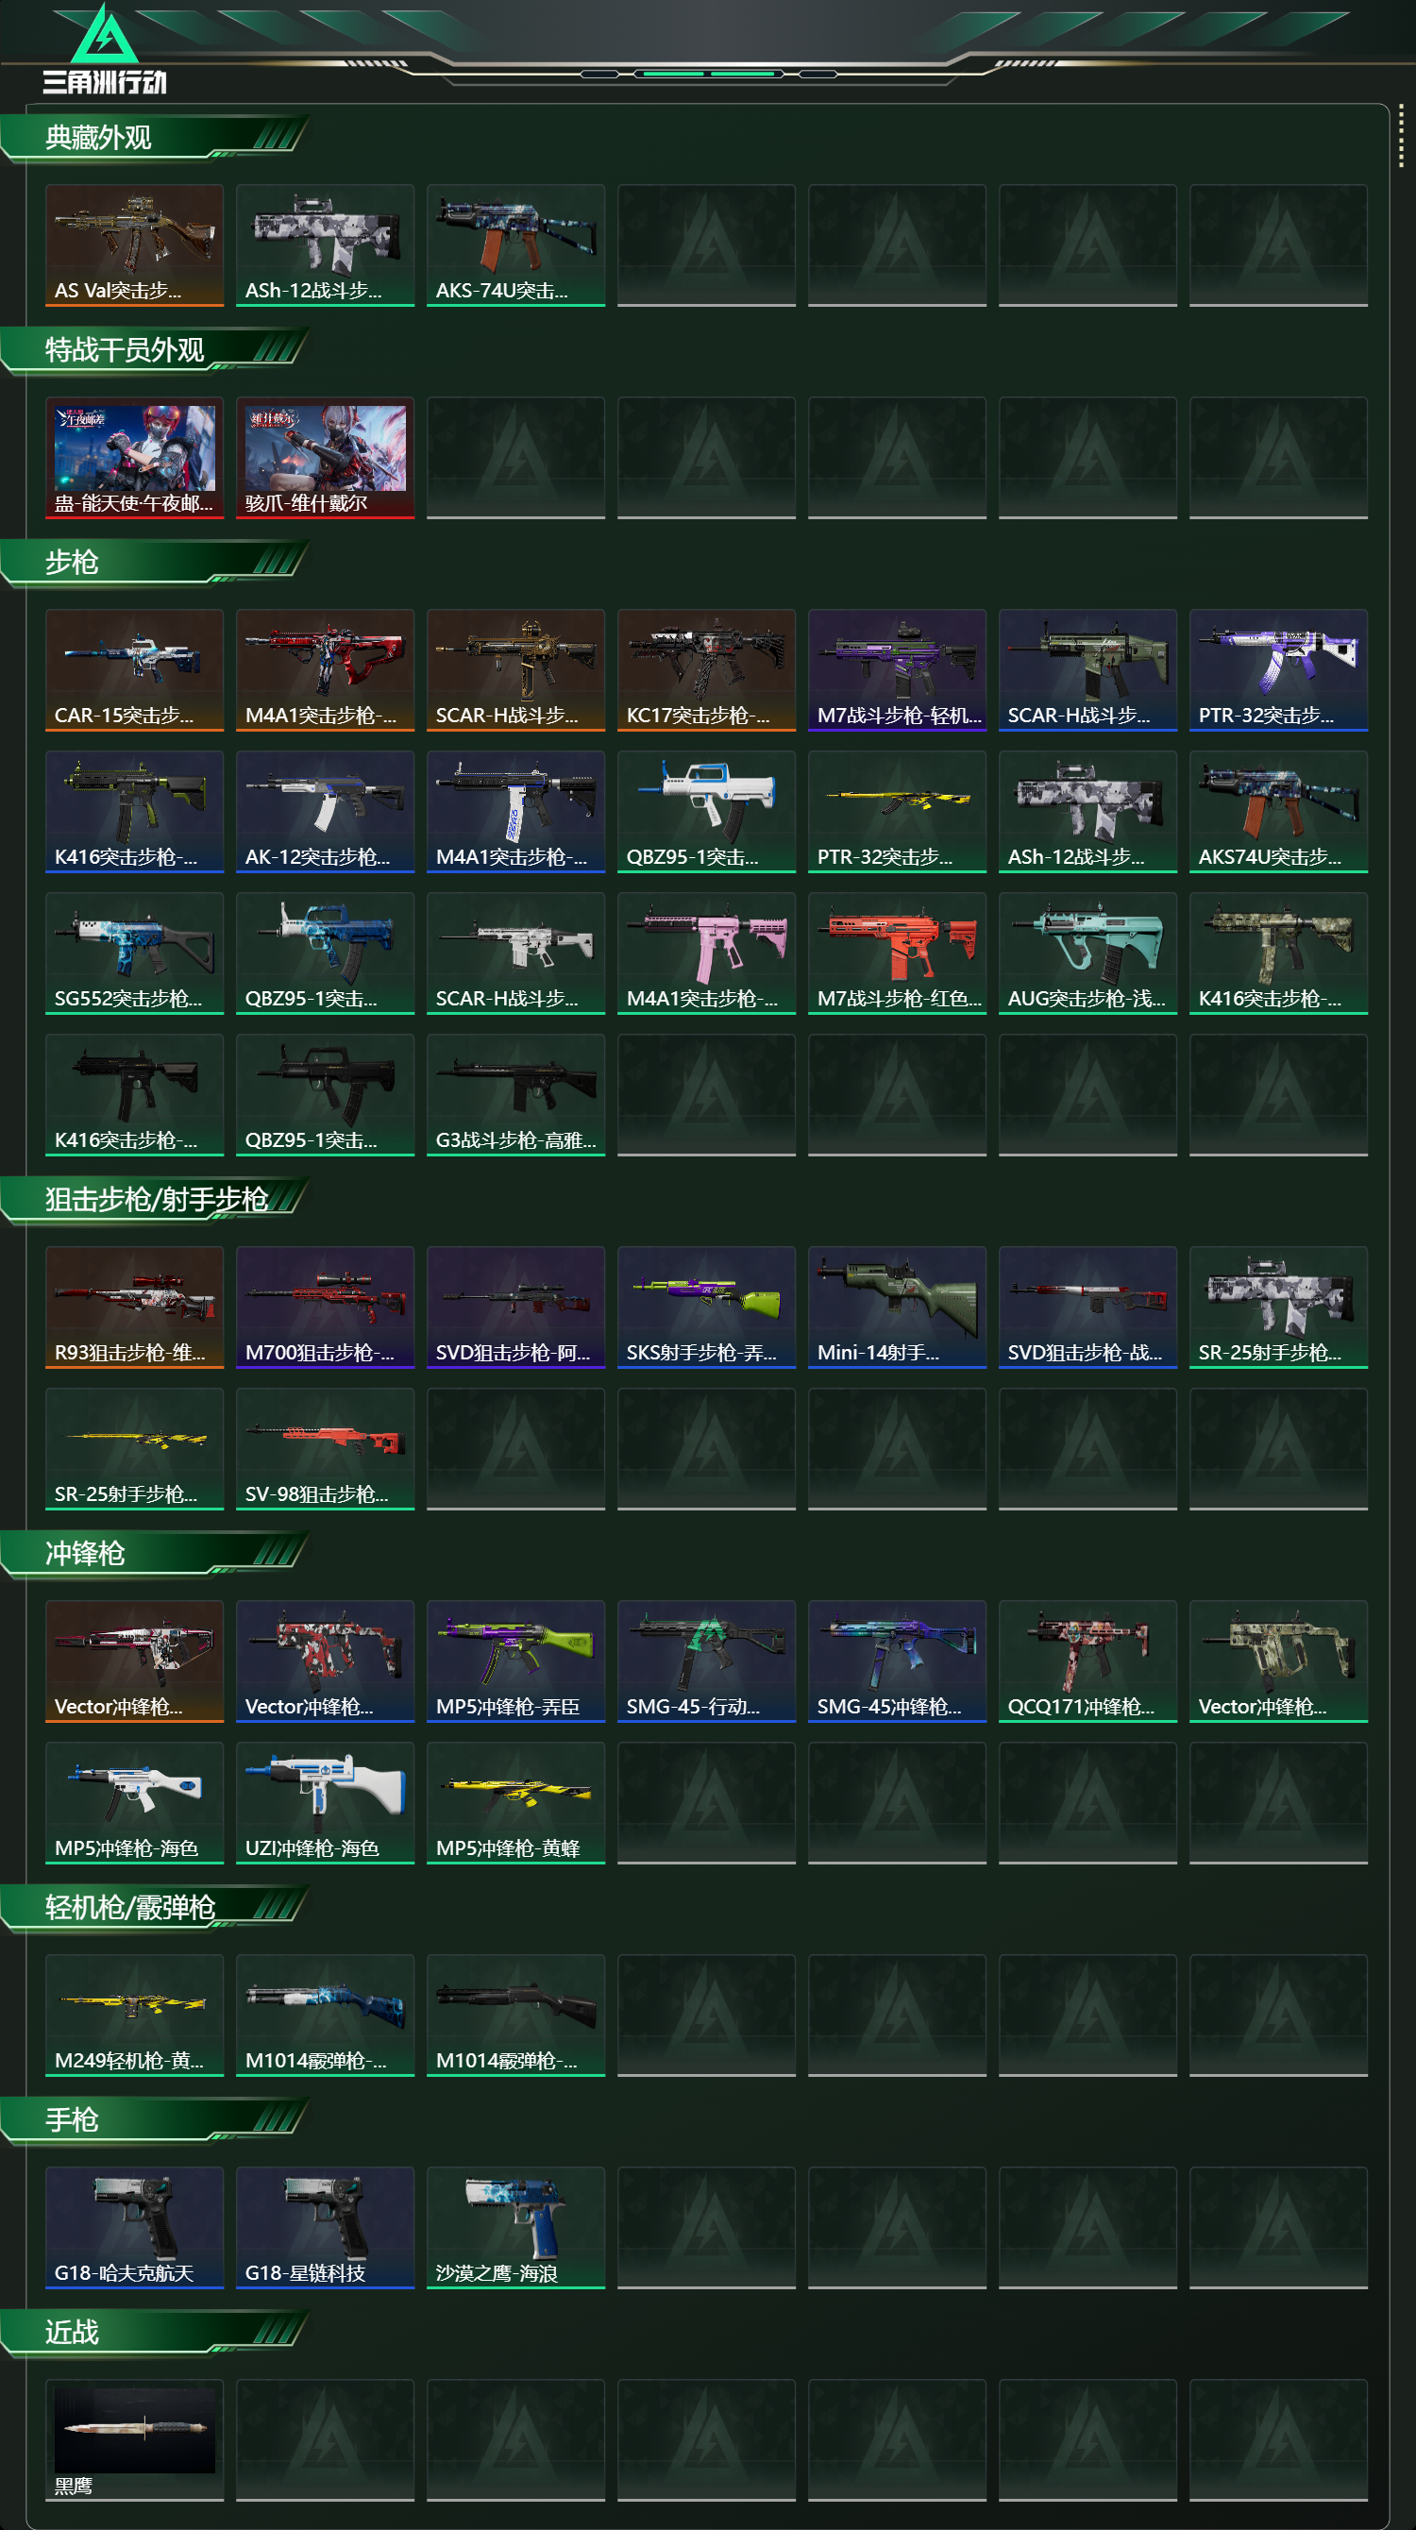Click the 三角洲行动 triangle logo
Viewport: 1416px width, 2530px height.
point(104,34)
